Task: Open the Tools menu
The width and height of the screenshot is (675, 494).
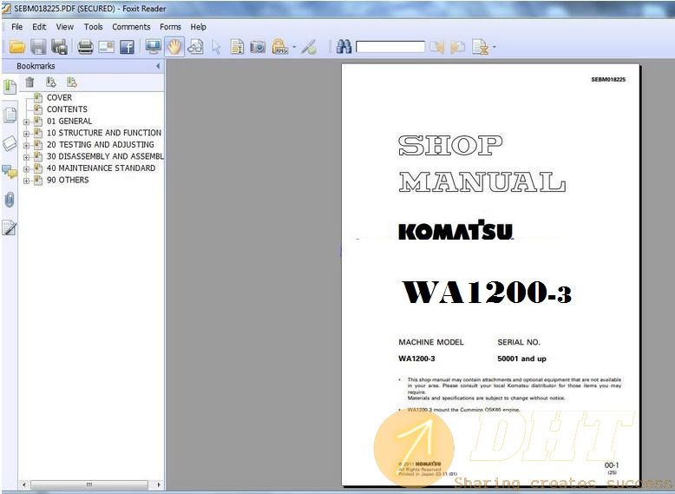Action: 93,27
